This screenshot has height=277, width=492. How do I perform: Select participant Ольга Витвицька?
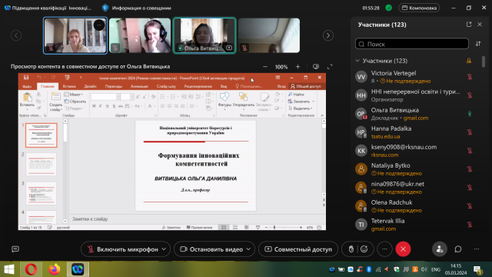415,114
